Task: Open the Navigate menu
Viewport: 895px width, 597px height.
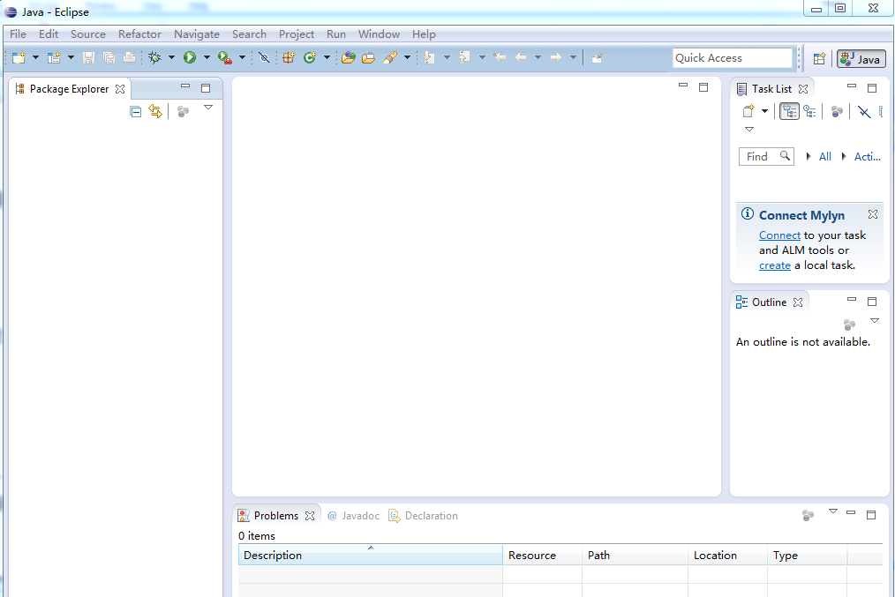Action: tap(196, 34)
